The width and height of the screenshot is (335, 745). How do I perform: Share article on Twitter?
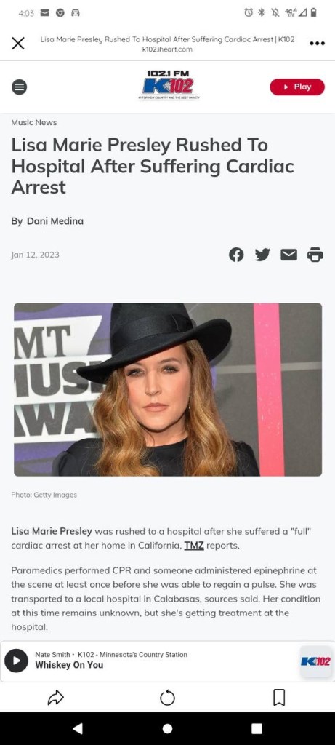click(x=262, y=255)
